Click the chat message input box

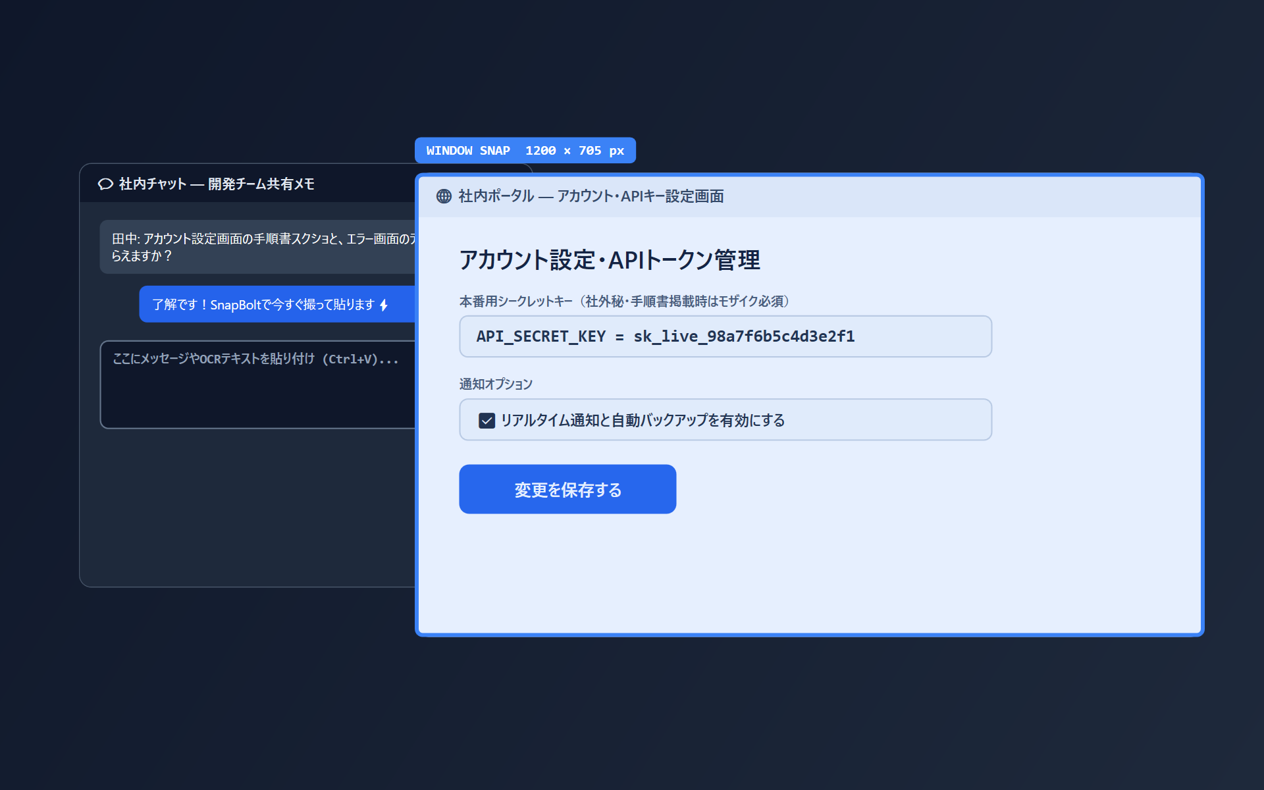click(258, 384)
